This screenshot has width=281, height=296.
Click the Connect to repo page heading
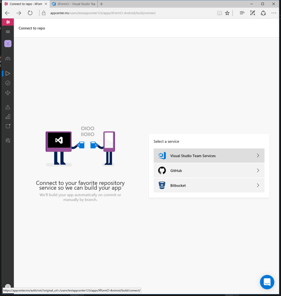point(32,28)
